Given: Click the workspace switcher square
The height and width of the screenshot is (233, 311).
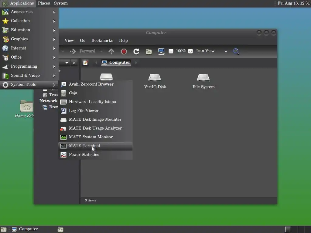Looking at the screenshot, I should tap(287, 229).
